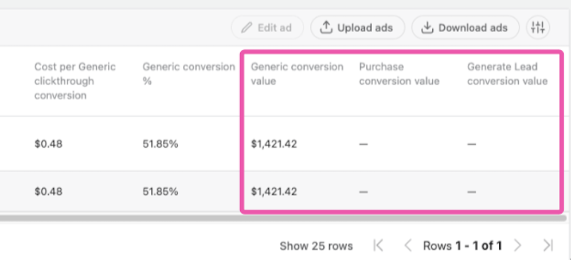Click the $0.48 cell in first row
This screenshot has width=571, height=260.
pyautogui.click(x=48, y=144)
